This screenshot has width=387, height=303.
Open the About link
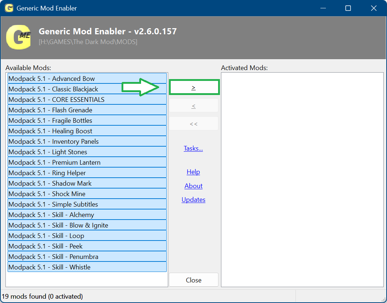pos(193,186)
